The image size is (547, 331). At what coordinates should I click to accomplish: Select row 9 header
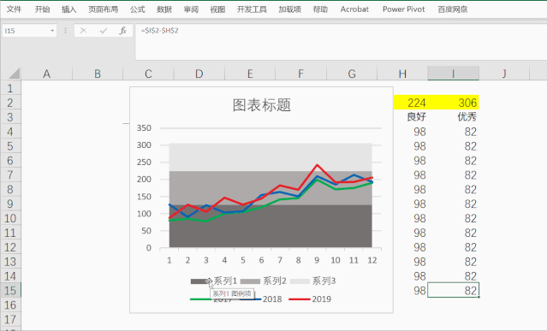tap(10, 204)
